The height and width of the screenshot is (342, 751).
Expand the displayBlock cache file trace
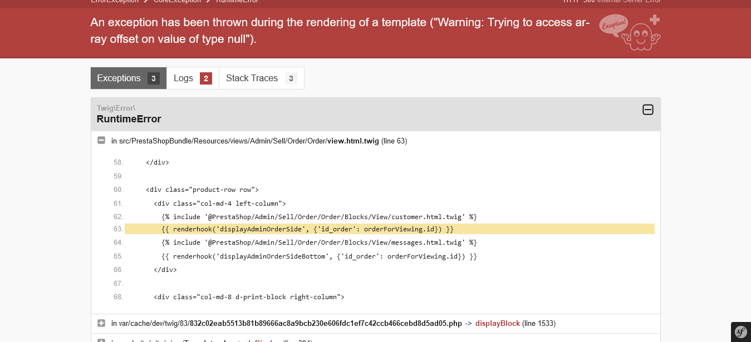[101, 323]
